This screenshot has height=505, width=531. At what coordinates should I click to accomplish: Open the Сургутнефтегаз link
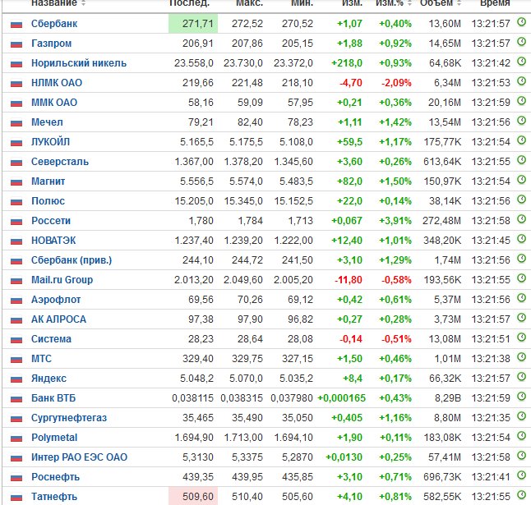[x=69, y=418]
